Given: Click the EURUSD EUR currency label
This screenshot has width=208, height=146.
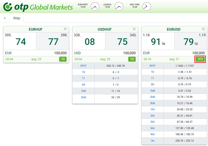Looking at the screenshot, I should pos(146,53).
